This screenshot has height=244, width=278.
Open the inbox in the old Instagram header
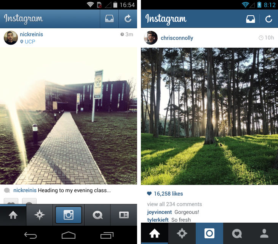tap(109, 19)
